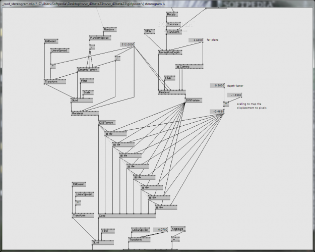The image size is (315, 252).
Task: Click the Rotate node at top
Action: [x=171, y=15]
